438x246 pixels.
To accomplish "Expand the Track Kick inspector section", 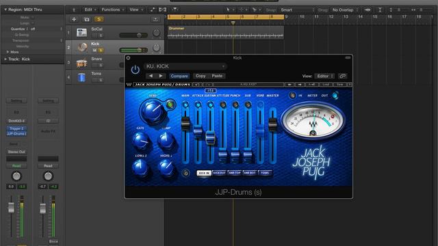I will click(x=5, y=59).
